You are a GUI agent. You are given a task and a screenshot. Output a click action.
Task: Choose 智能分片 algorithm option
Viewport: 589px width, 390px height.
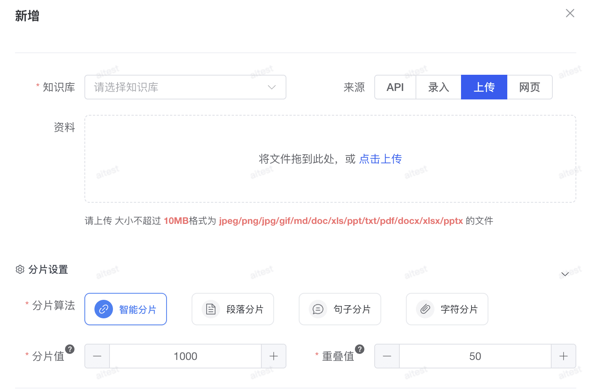pos(126,309)
